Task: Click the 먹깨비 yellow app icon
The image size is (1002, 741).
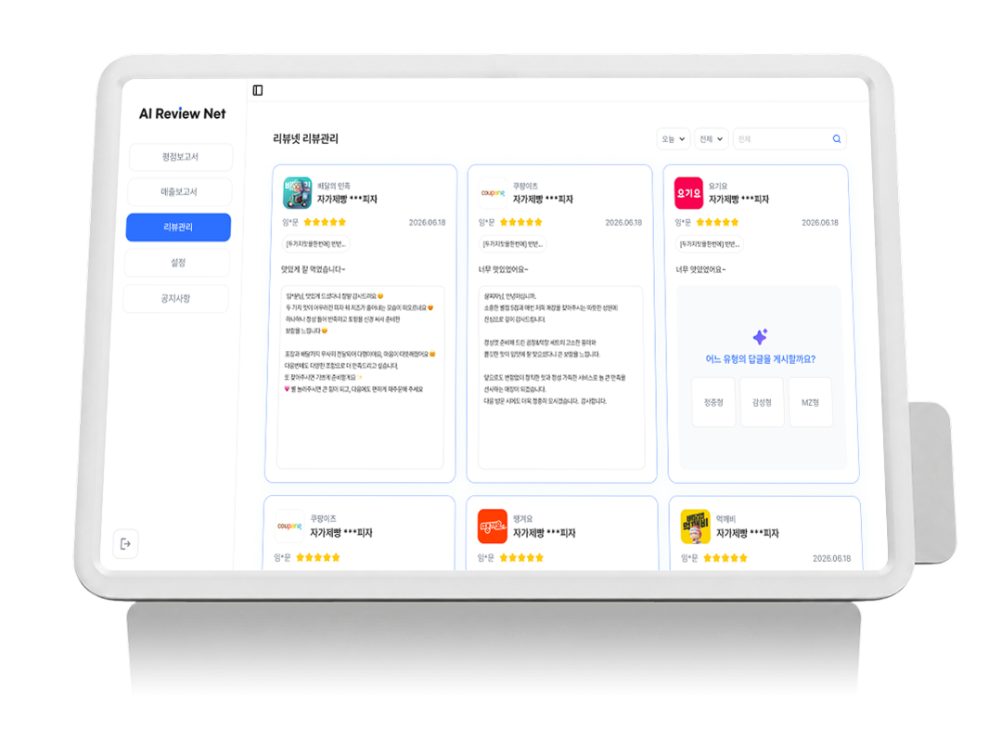Action: click(696, 526)
